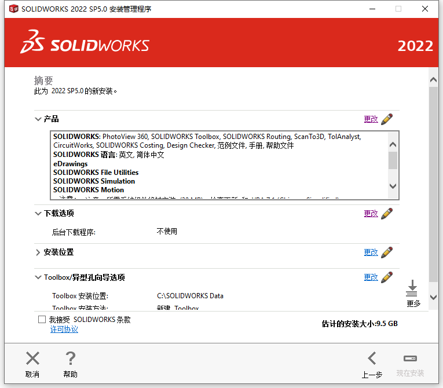The image size is (443, 388).
Task: Click the 取消 cancel X icon
Action: pyautogui.click(x=32, y=358)
